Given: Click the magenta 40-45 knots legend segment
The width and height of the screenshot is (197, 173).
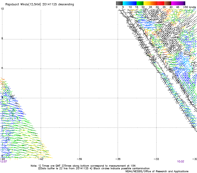Looking at the screenshot, I should click(175, 3).
